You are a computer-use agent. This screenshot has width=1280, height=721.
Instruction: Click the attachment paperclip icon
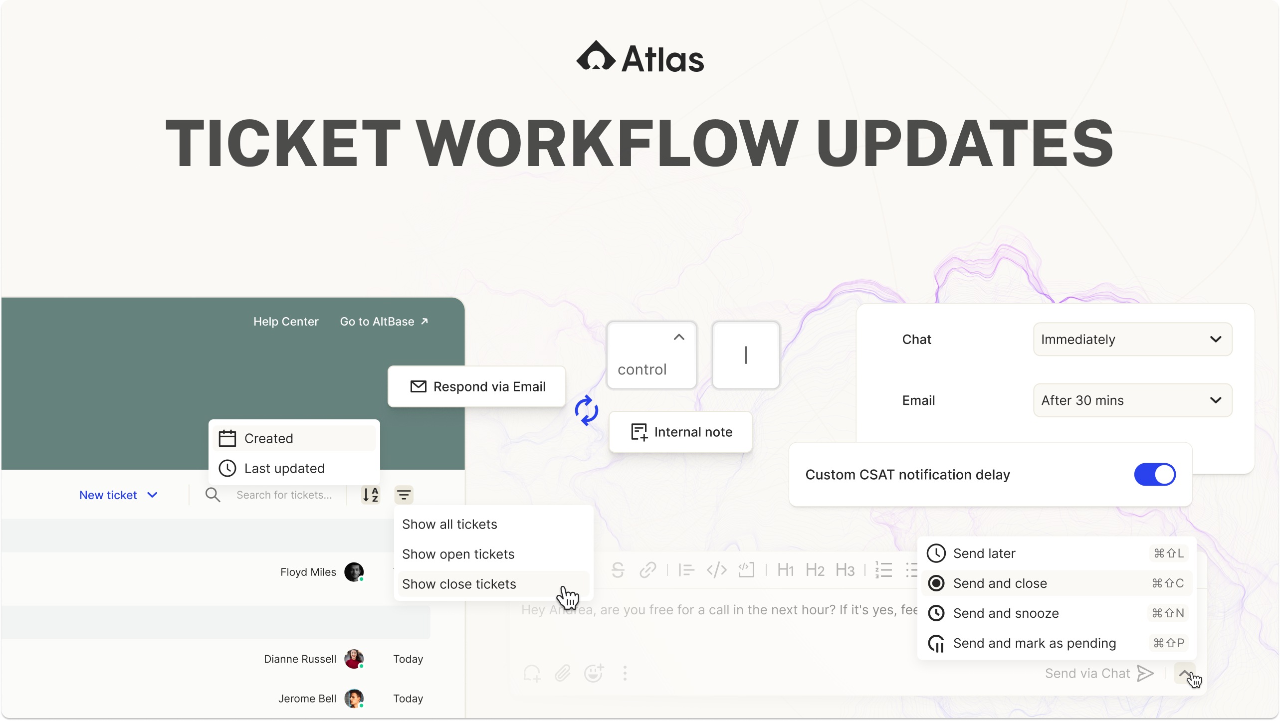[563, 673]
